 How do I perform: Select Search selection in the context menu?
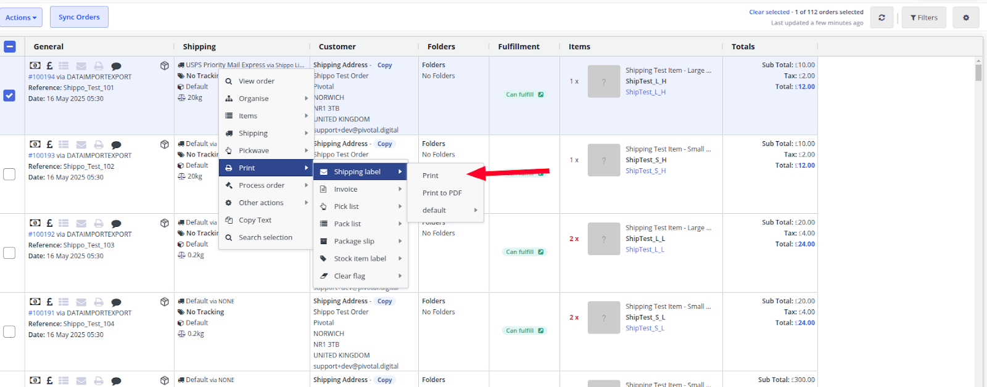[x=266, y=237]
